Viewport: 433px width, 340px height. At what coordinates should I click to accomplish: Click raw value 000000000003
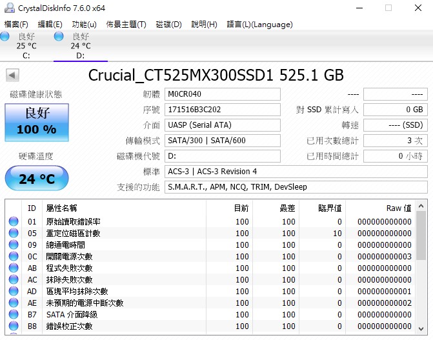click(x=385, y=257)
